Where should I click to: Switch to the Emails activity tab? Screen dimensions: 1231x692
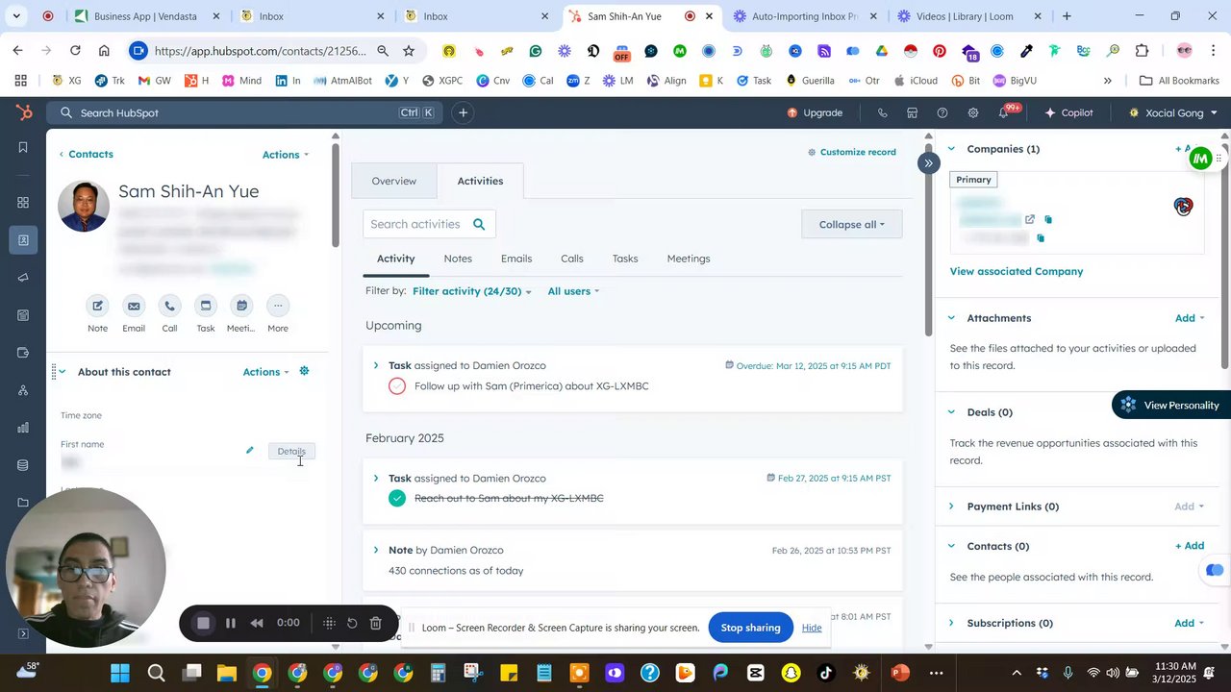516,259
